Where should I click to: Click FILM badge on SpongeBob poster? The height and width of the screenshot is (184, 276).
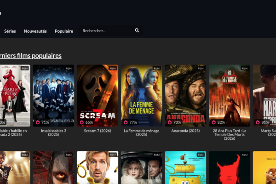[201, 155]
